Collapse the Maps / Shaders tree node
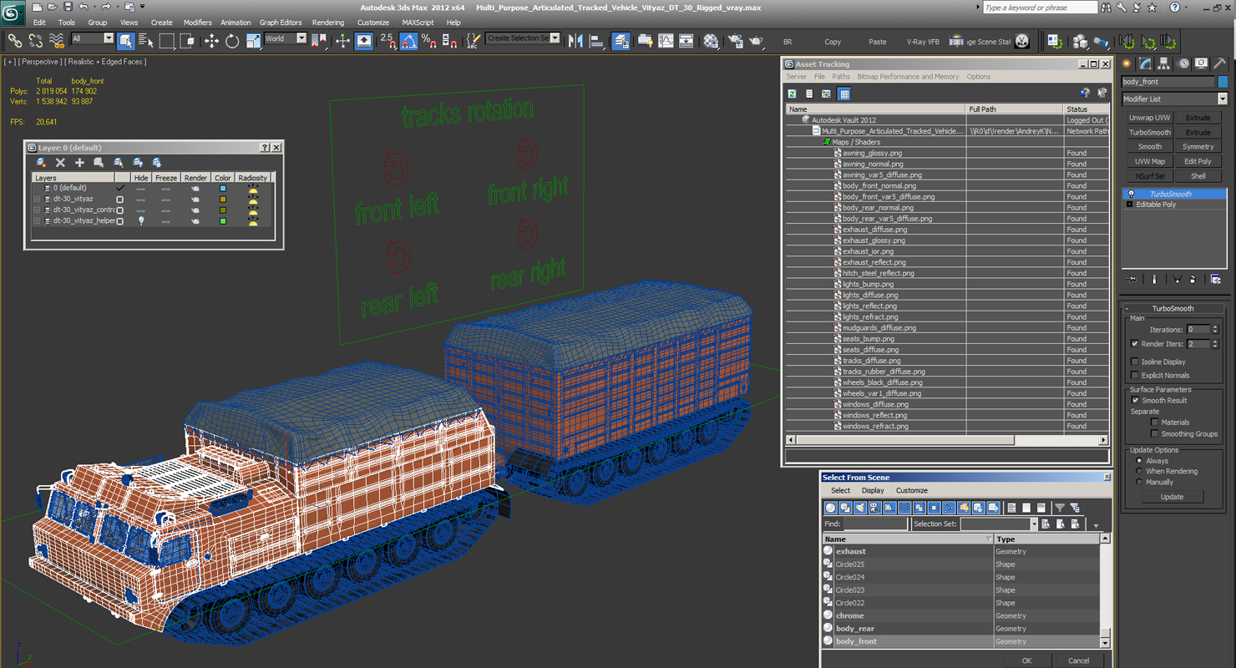This screenshot has width=1236, height=668. click(828, 142)
